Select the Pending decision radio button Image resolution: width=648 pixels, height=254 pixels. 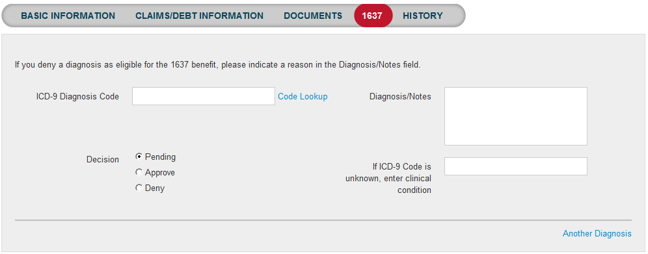click(x=139, y=157)
